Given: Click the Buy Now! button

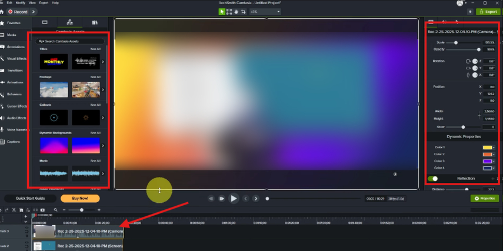Looking at the screenshot, I should (x=80, y=199).
